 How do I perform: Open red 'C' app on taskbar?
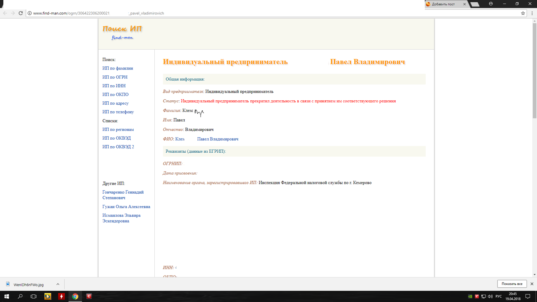click(89, 296)
